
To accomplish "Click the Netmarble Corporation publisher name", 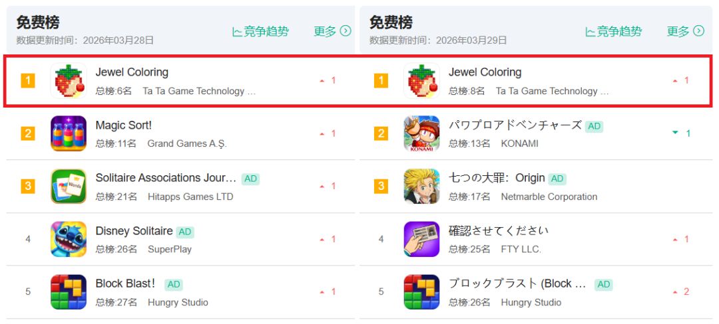I will pos(549,197).
